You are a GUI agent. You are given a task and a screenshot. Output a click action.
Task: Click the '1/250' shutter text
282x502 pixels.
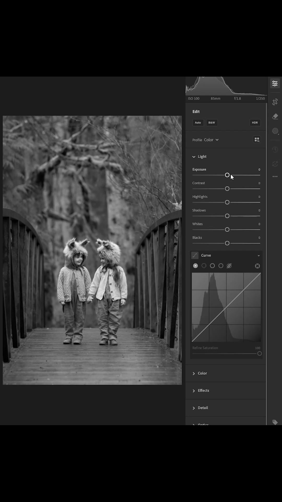260,99
